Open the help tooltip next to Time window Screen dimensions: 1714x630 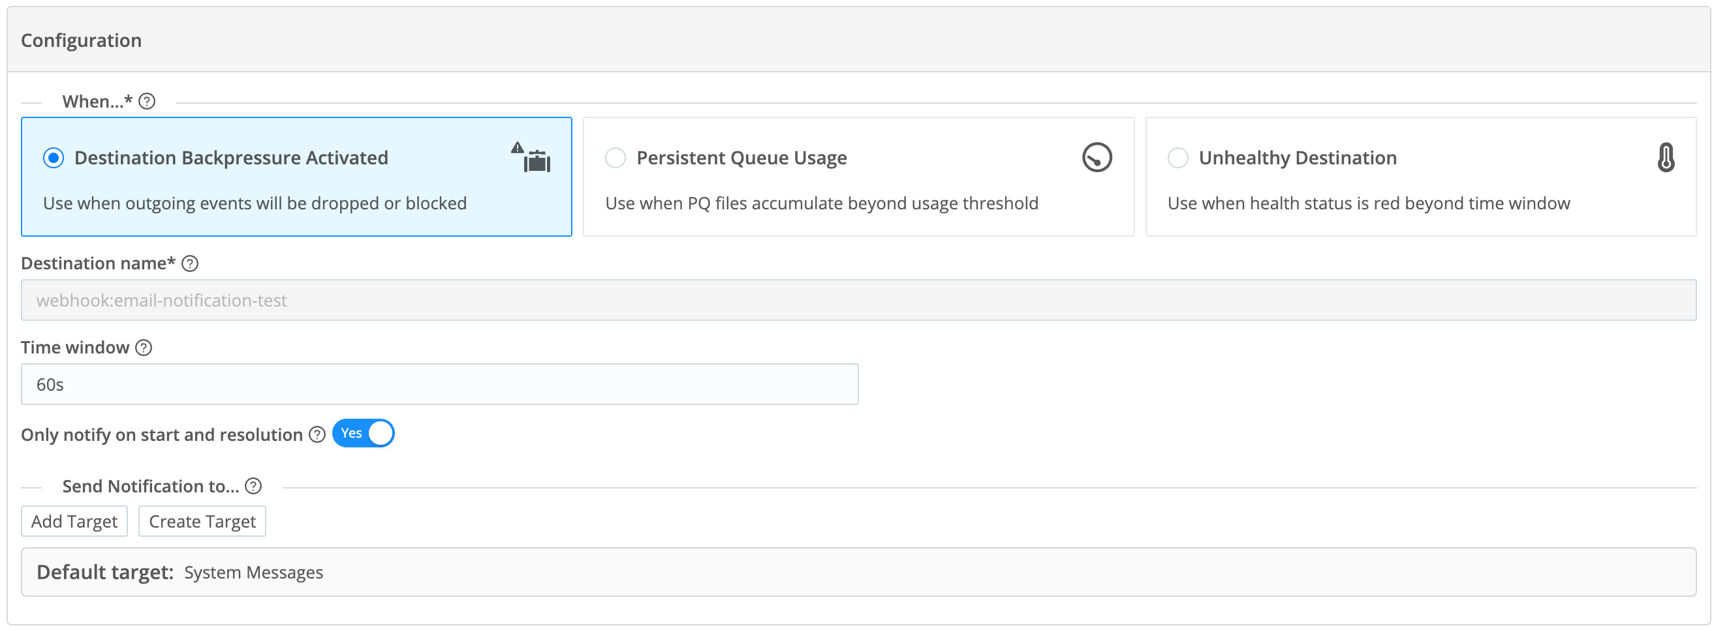click(144, 348)
